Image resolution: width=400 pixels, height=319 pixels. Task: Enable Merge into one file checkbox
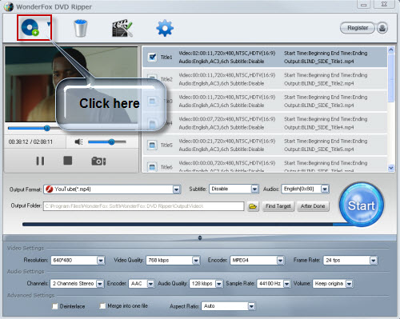(x=102, y=306)
